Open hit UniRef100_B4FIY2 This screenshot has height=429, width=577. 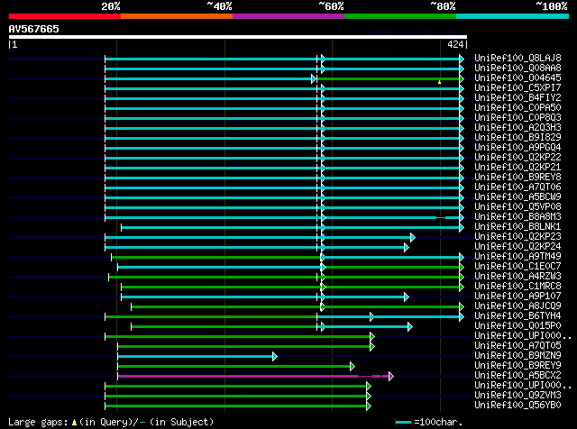[x=517, y=97]
